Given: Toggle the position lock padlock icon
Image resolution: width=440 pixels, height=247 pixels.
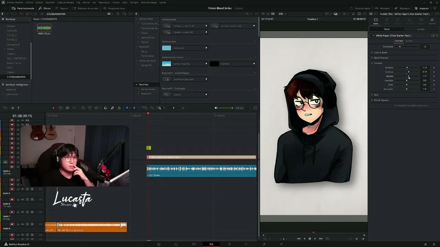Looking at the screenshot, I should click(119, 108).
